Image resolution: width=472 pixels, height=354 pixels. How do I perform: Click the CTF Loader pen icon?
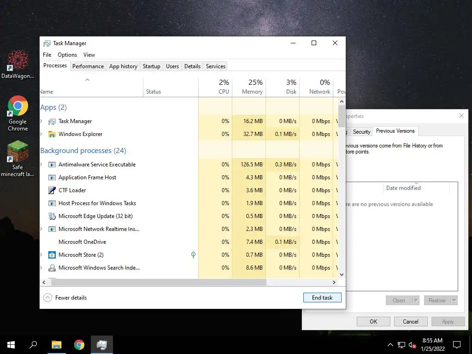tap(52, 190)
